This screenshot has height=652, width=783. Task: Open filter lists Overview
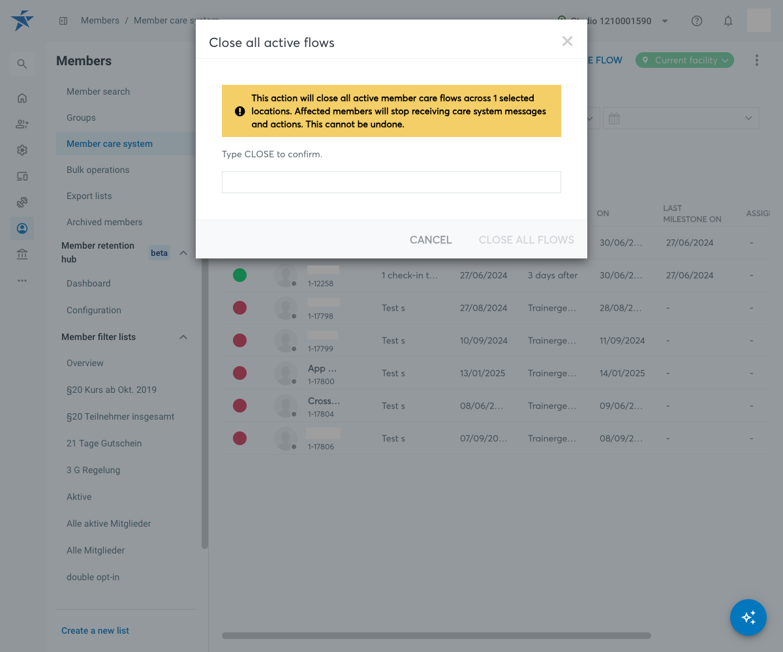85,363
